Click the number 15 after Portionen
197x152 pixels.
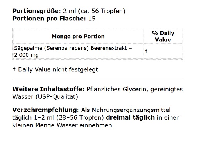(x=92, y=19)
